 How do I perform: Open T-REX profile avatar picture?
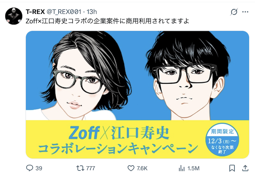14,16
